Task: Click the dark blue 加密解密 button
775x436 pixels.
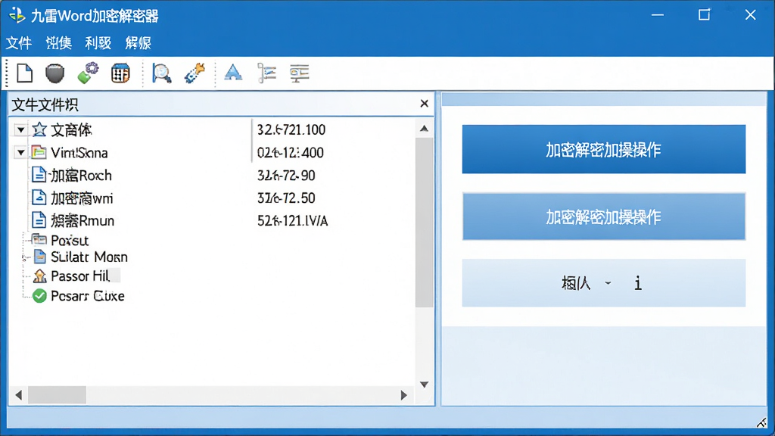Action: tap(603, 149)
